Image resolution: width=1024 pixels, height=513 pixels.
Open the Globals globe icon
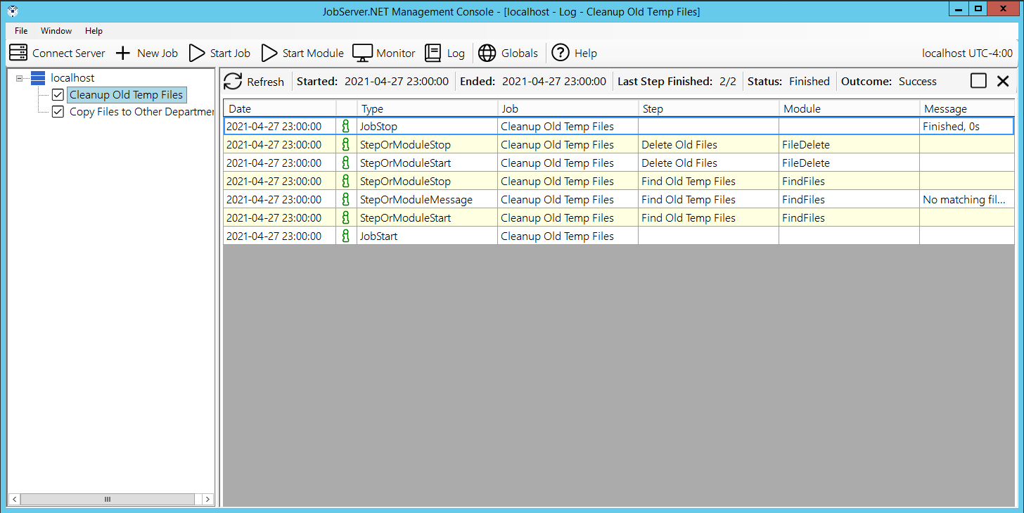point(487,53)
